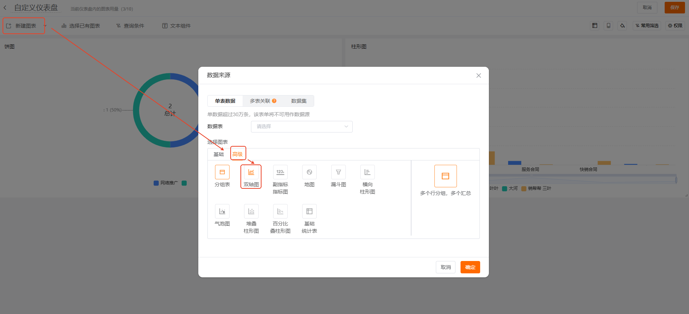Close the 数据来源 dialog
689x314 pixels.
coord(478,76)
